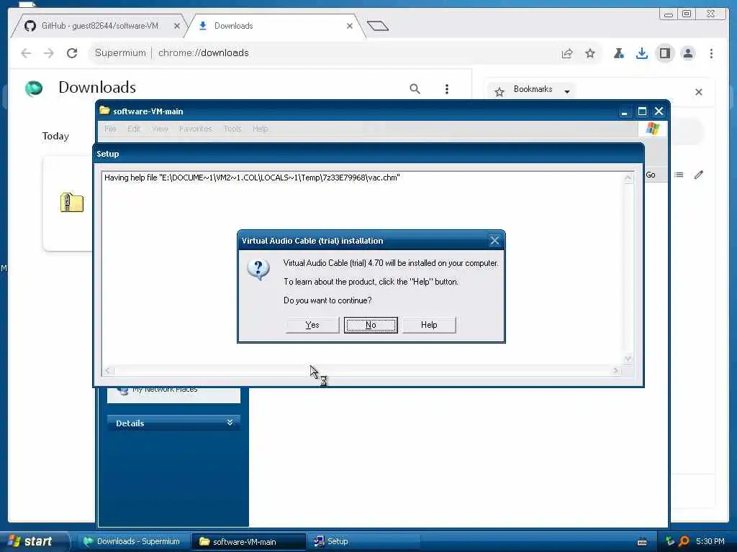Image resolution: width=737 pixels, height=552 pixels.
Task: Close the Downloads tab
Action: tap(349, 27)
